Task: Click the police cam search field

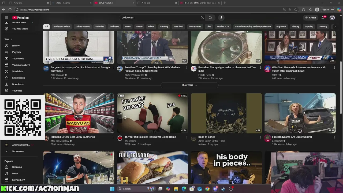Action: pyautogui.click(x=160, y=18)
